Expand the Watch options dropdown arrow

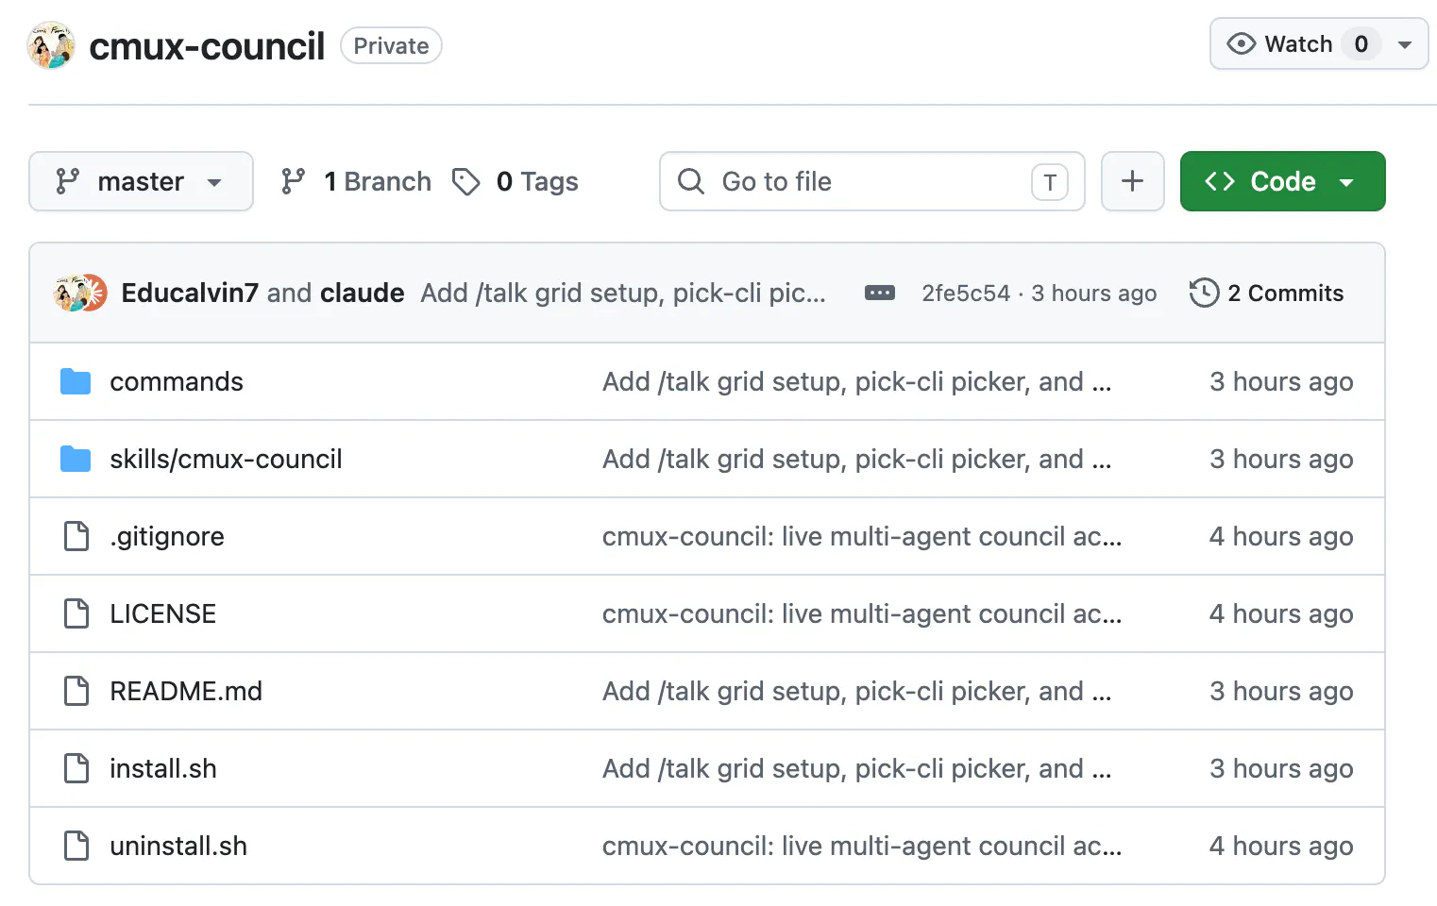point(1405,44)
